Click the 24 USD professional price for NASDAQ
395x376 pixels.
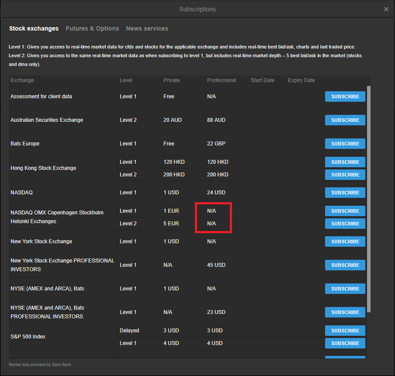point(216,193)
